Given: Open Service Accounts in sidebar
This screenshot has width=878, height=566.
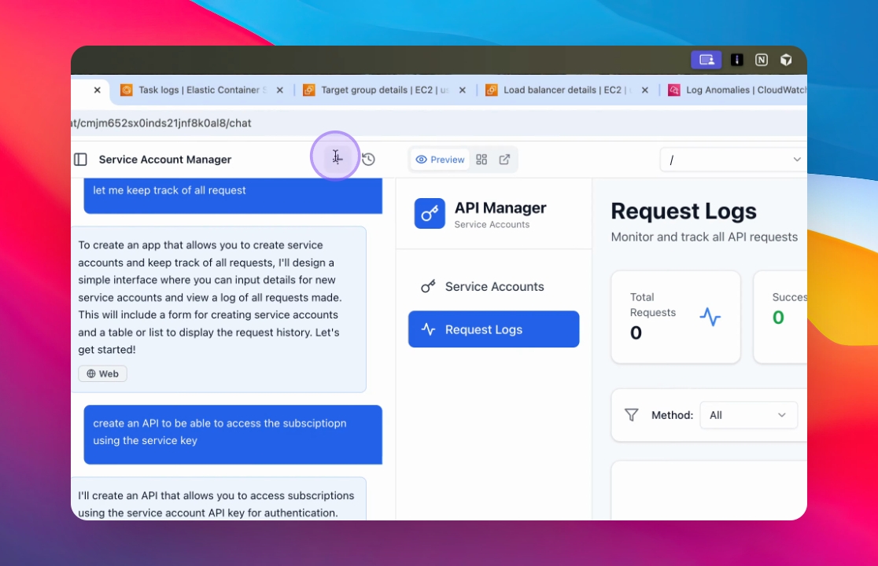Looking at the screenshot, I should tap(494, 286).
